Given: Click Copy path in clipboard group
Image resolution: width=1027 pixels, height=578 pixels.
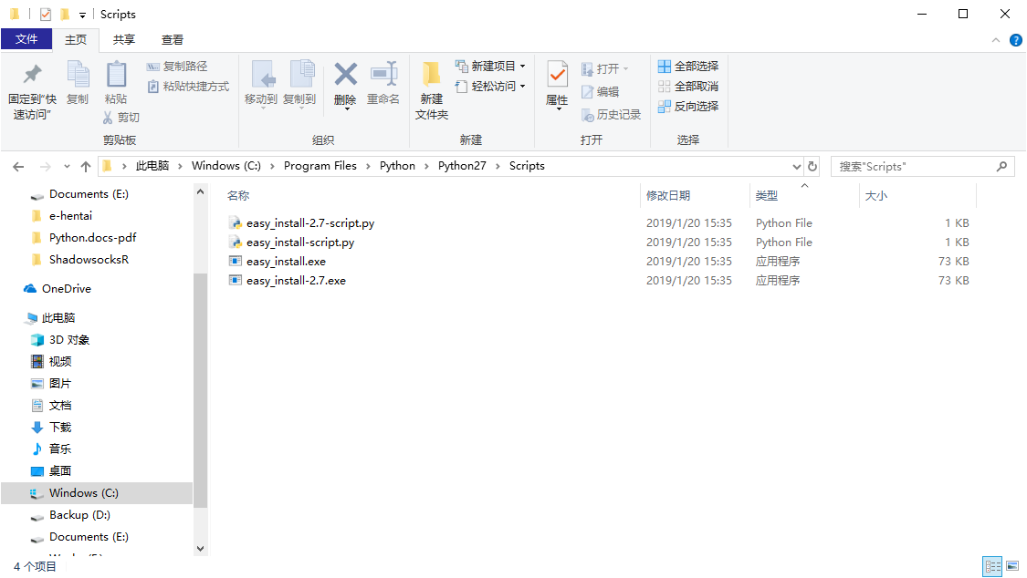Looking at the screenshot, I should pos(177,66).
